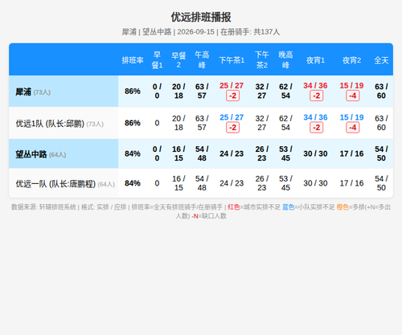This screenshot has width=402, height=335.
Task: Click 54 / 48 in the 望丛中路 row
Action: click(x=202, y=153)
